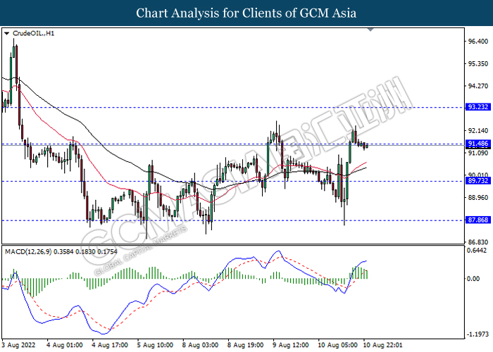This screenshot has height=352, width=493.
Task: Click the 10 Aug 22:01 time label
Action: click(383, 345)
